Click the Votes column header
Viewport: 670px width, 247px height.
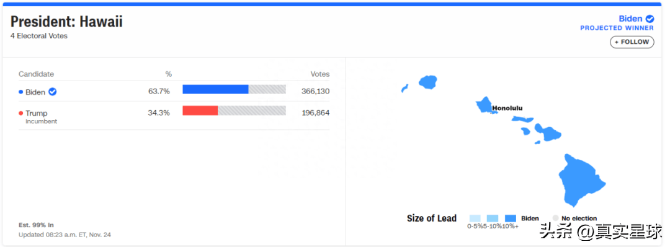coord(320,74)
